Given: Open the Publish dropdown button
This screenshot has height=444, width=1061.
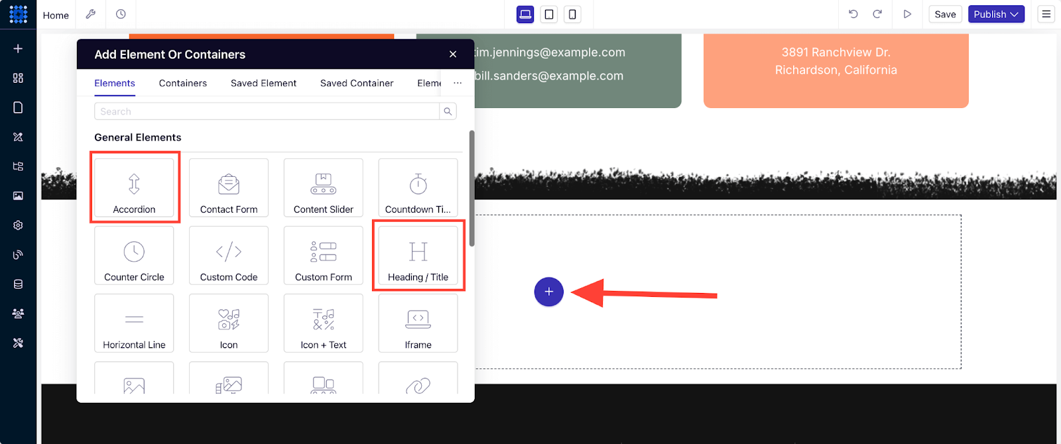Looking at the screenshot, I should [996, 14].
